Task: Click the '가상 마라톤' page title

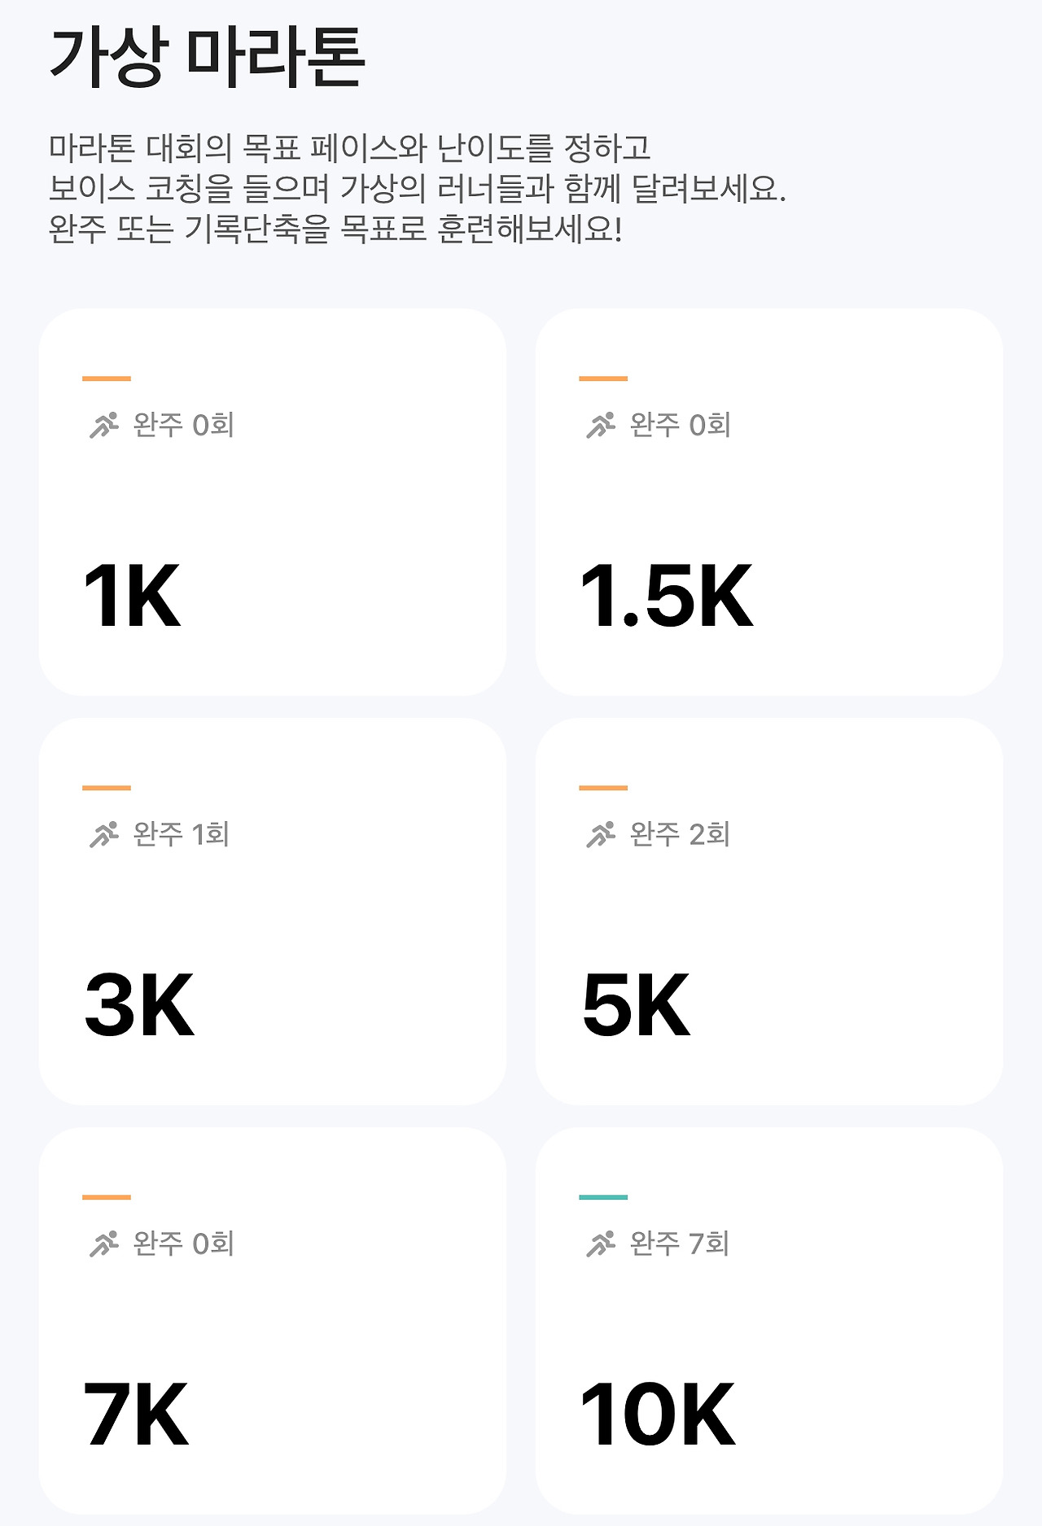Action: click(207, 57)
